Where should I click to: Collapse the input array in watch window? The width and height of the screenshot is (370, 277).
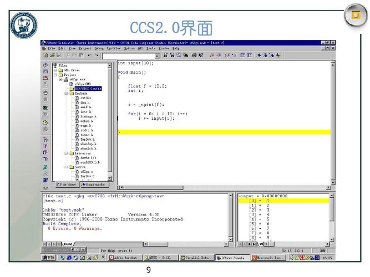pos(240,196)
